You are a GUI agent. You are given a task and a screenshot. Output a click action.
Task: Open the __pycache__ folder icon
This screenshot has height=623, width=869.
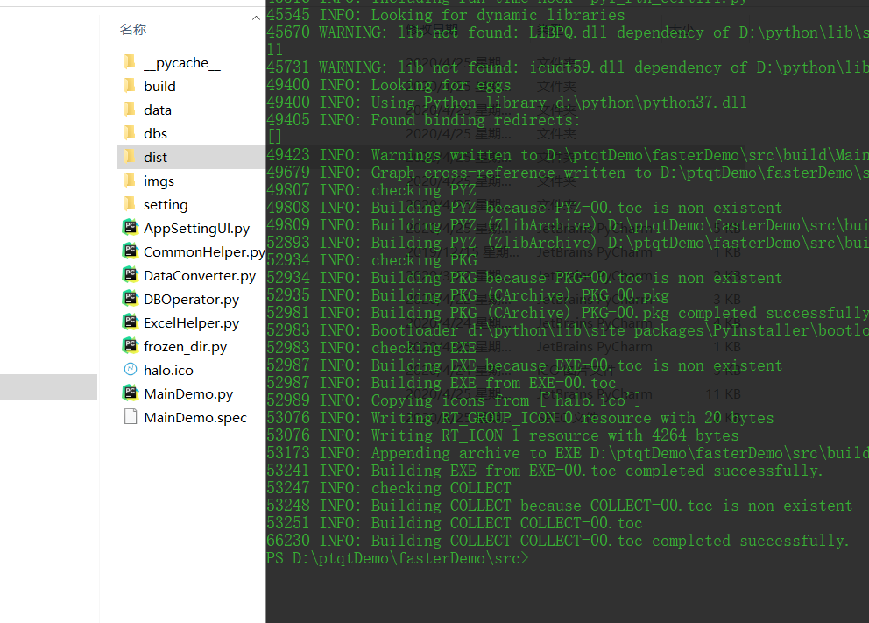(x=131, y=62)
